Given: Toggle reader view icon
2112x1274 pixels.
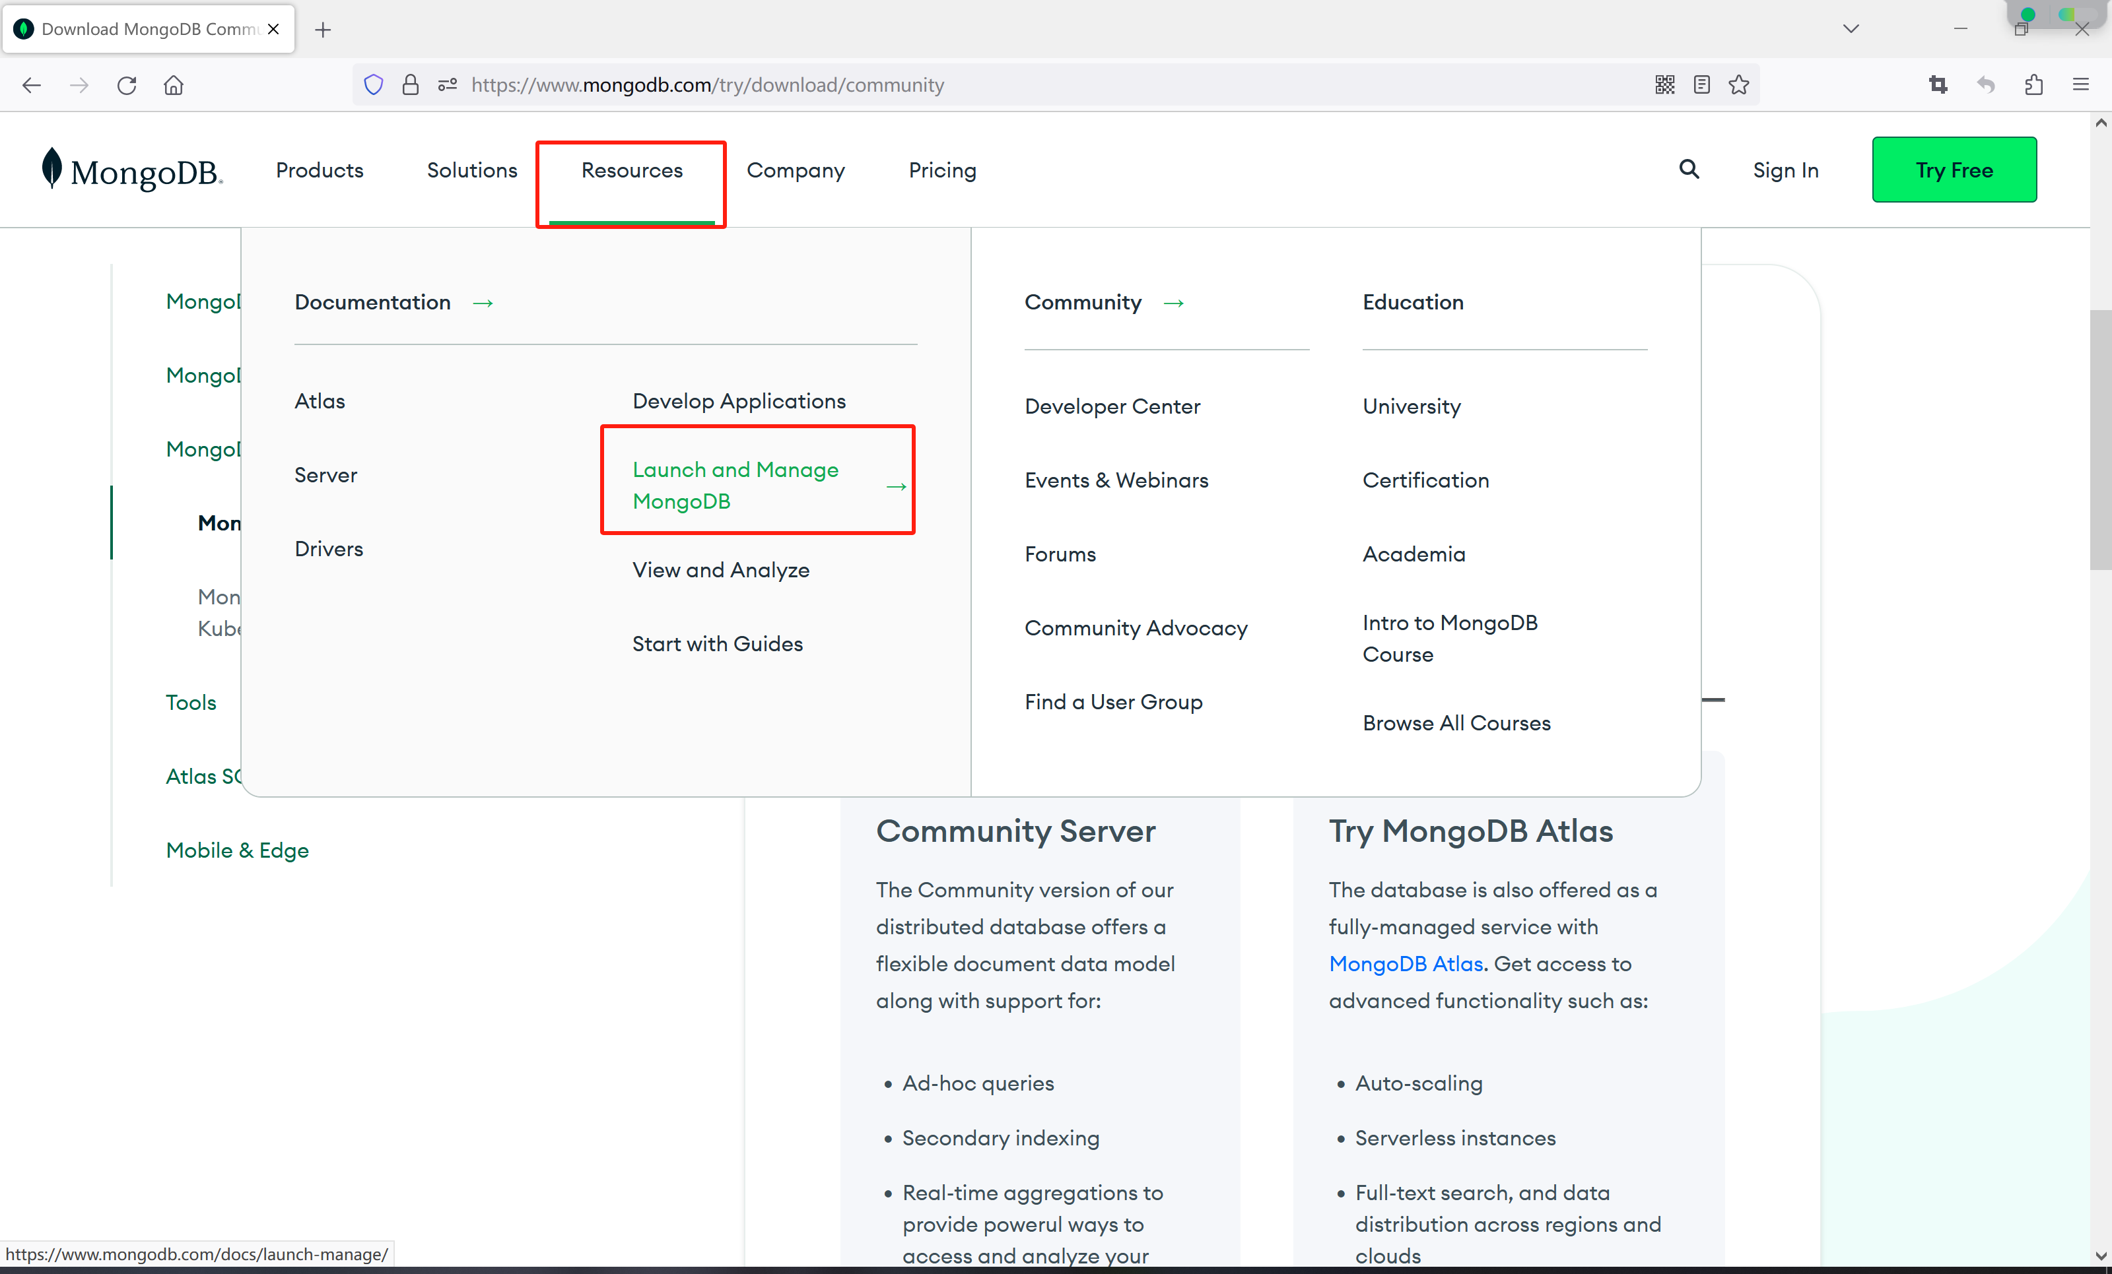Looking at the screenshot, I should point(1702,85).
